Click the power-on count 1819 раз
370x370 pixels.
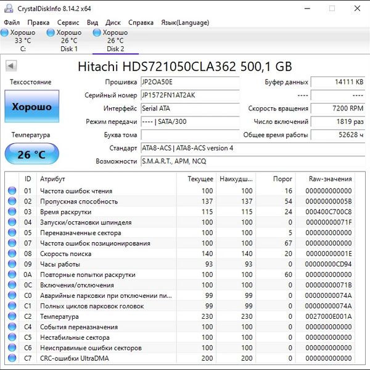tap(338, 121)
